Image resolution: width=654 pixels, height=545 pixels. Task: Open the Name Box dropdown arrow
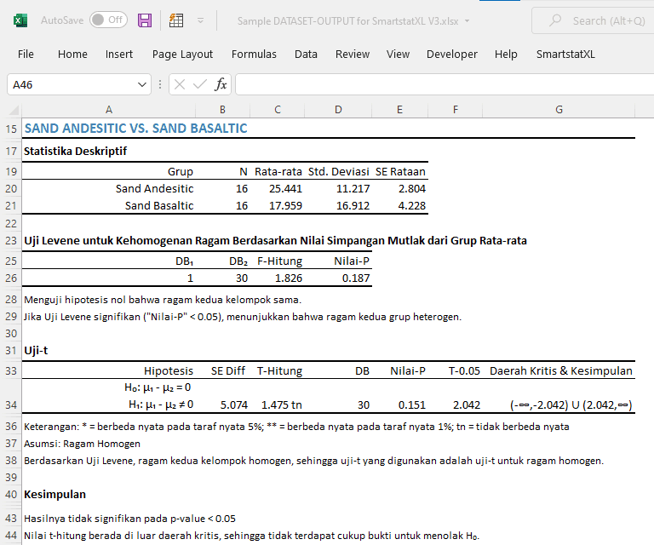(x=142, y=84)
